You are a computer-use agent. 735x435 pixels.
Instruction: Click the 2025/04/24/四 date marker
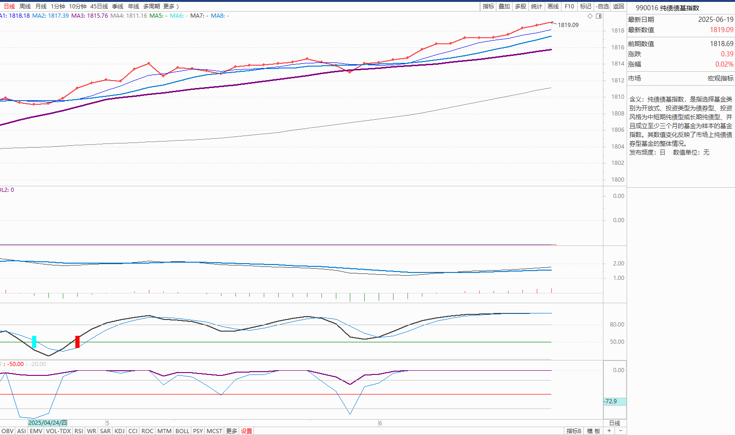(x=47, y=423)
